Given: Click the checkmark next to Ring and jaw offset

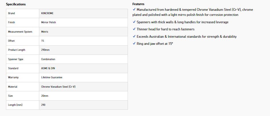Looking at the screenshot, I should click(x=134, y=43).
